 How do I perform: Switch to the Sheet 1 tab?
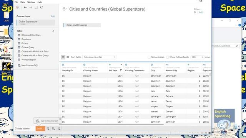[40, 129]
